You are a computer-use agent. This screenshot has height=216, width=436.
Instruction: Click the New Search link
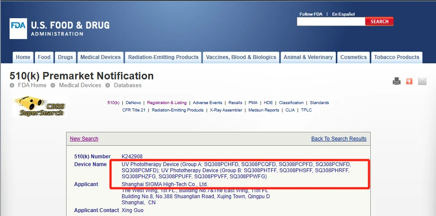(84, 139)
